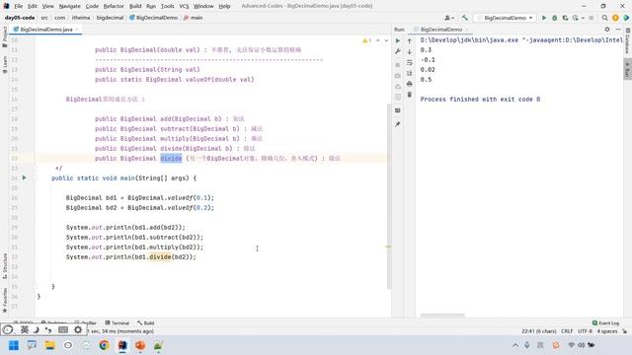The width and height of the screenshot is (632, 355).
Task: Open PowerPoint from the taskbar
Action: point(140,345)
